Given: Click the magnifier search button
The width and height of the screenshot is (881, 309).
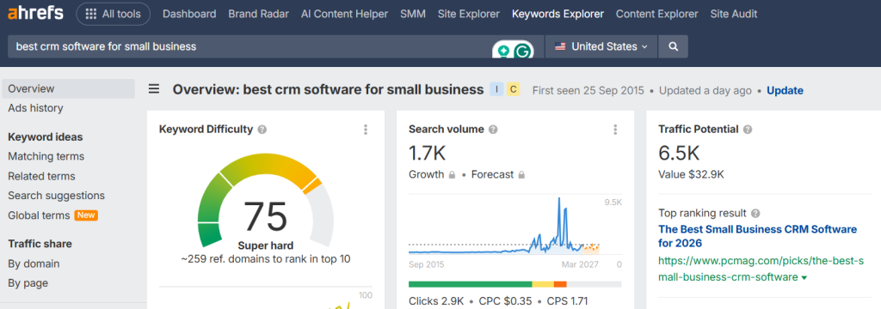Looking at the screenshot, I should [x=674, y=46].
